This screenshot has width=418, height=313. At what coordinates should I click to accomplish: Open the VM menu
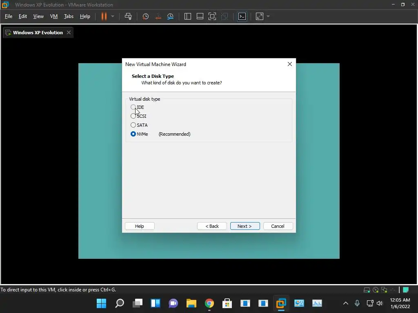click(x=54, y=16)
